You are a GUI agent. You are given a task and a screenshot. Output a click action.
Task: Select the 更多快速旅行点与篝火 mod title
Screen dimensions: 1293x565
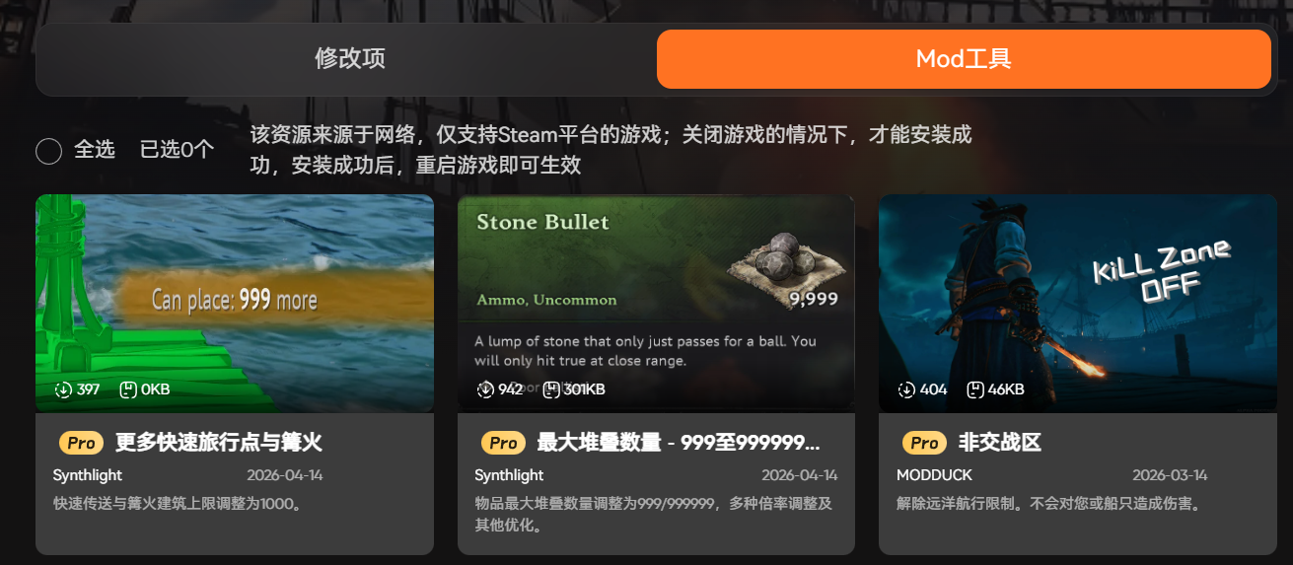click(219, 443)
